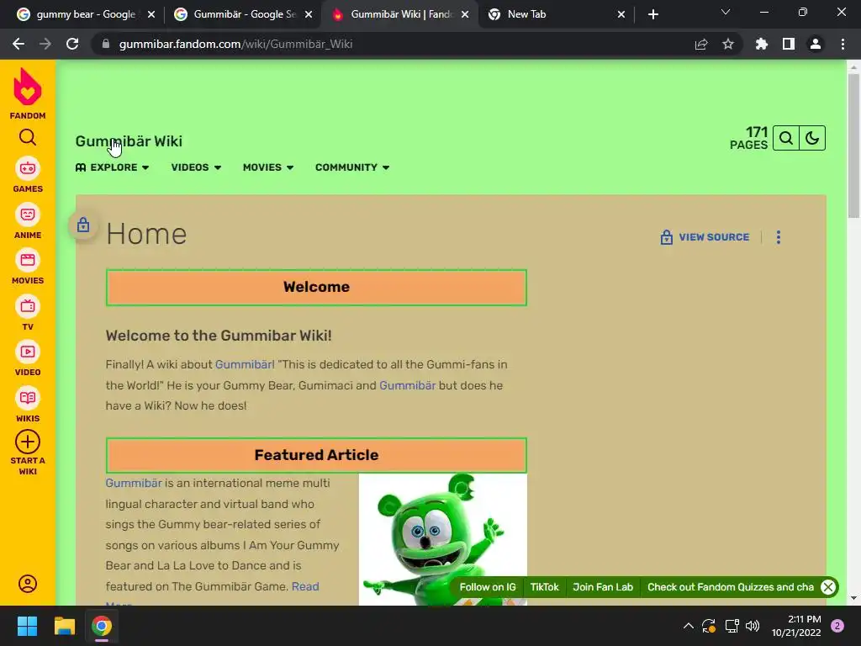
Task: Open Check out Fandom Quizzes link
Action: [731, 586]
